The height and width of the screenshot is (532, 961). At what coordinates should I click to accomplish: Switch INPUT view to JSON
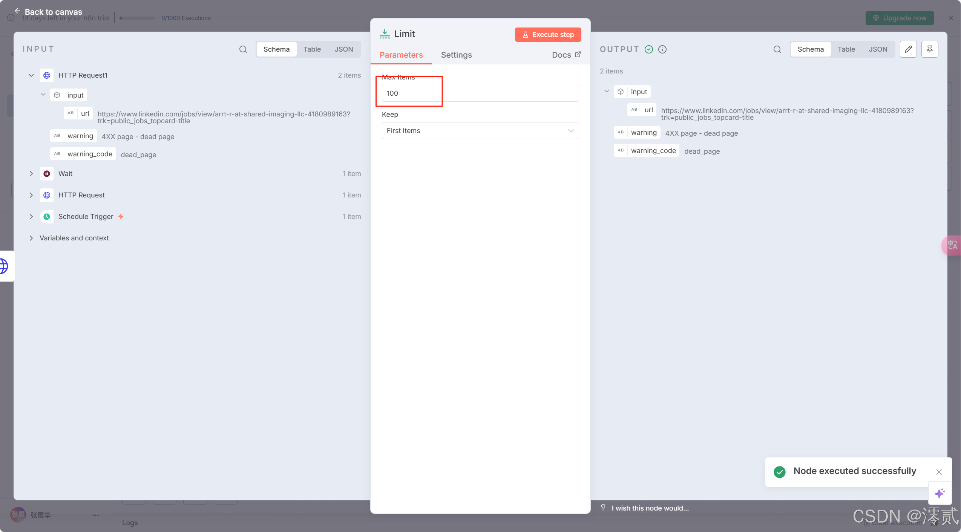343,49
